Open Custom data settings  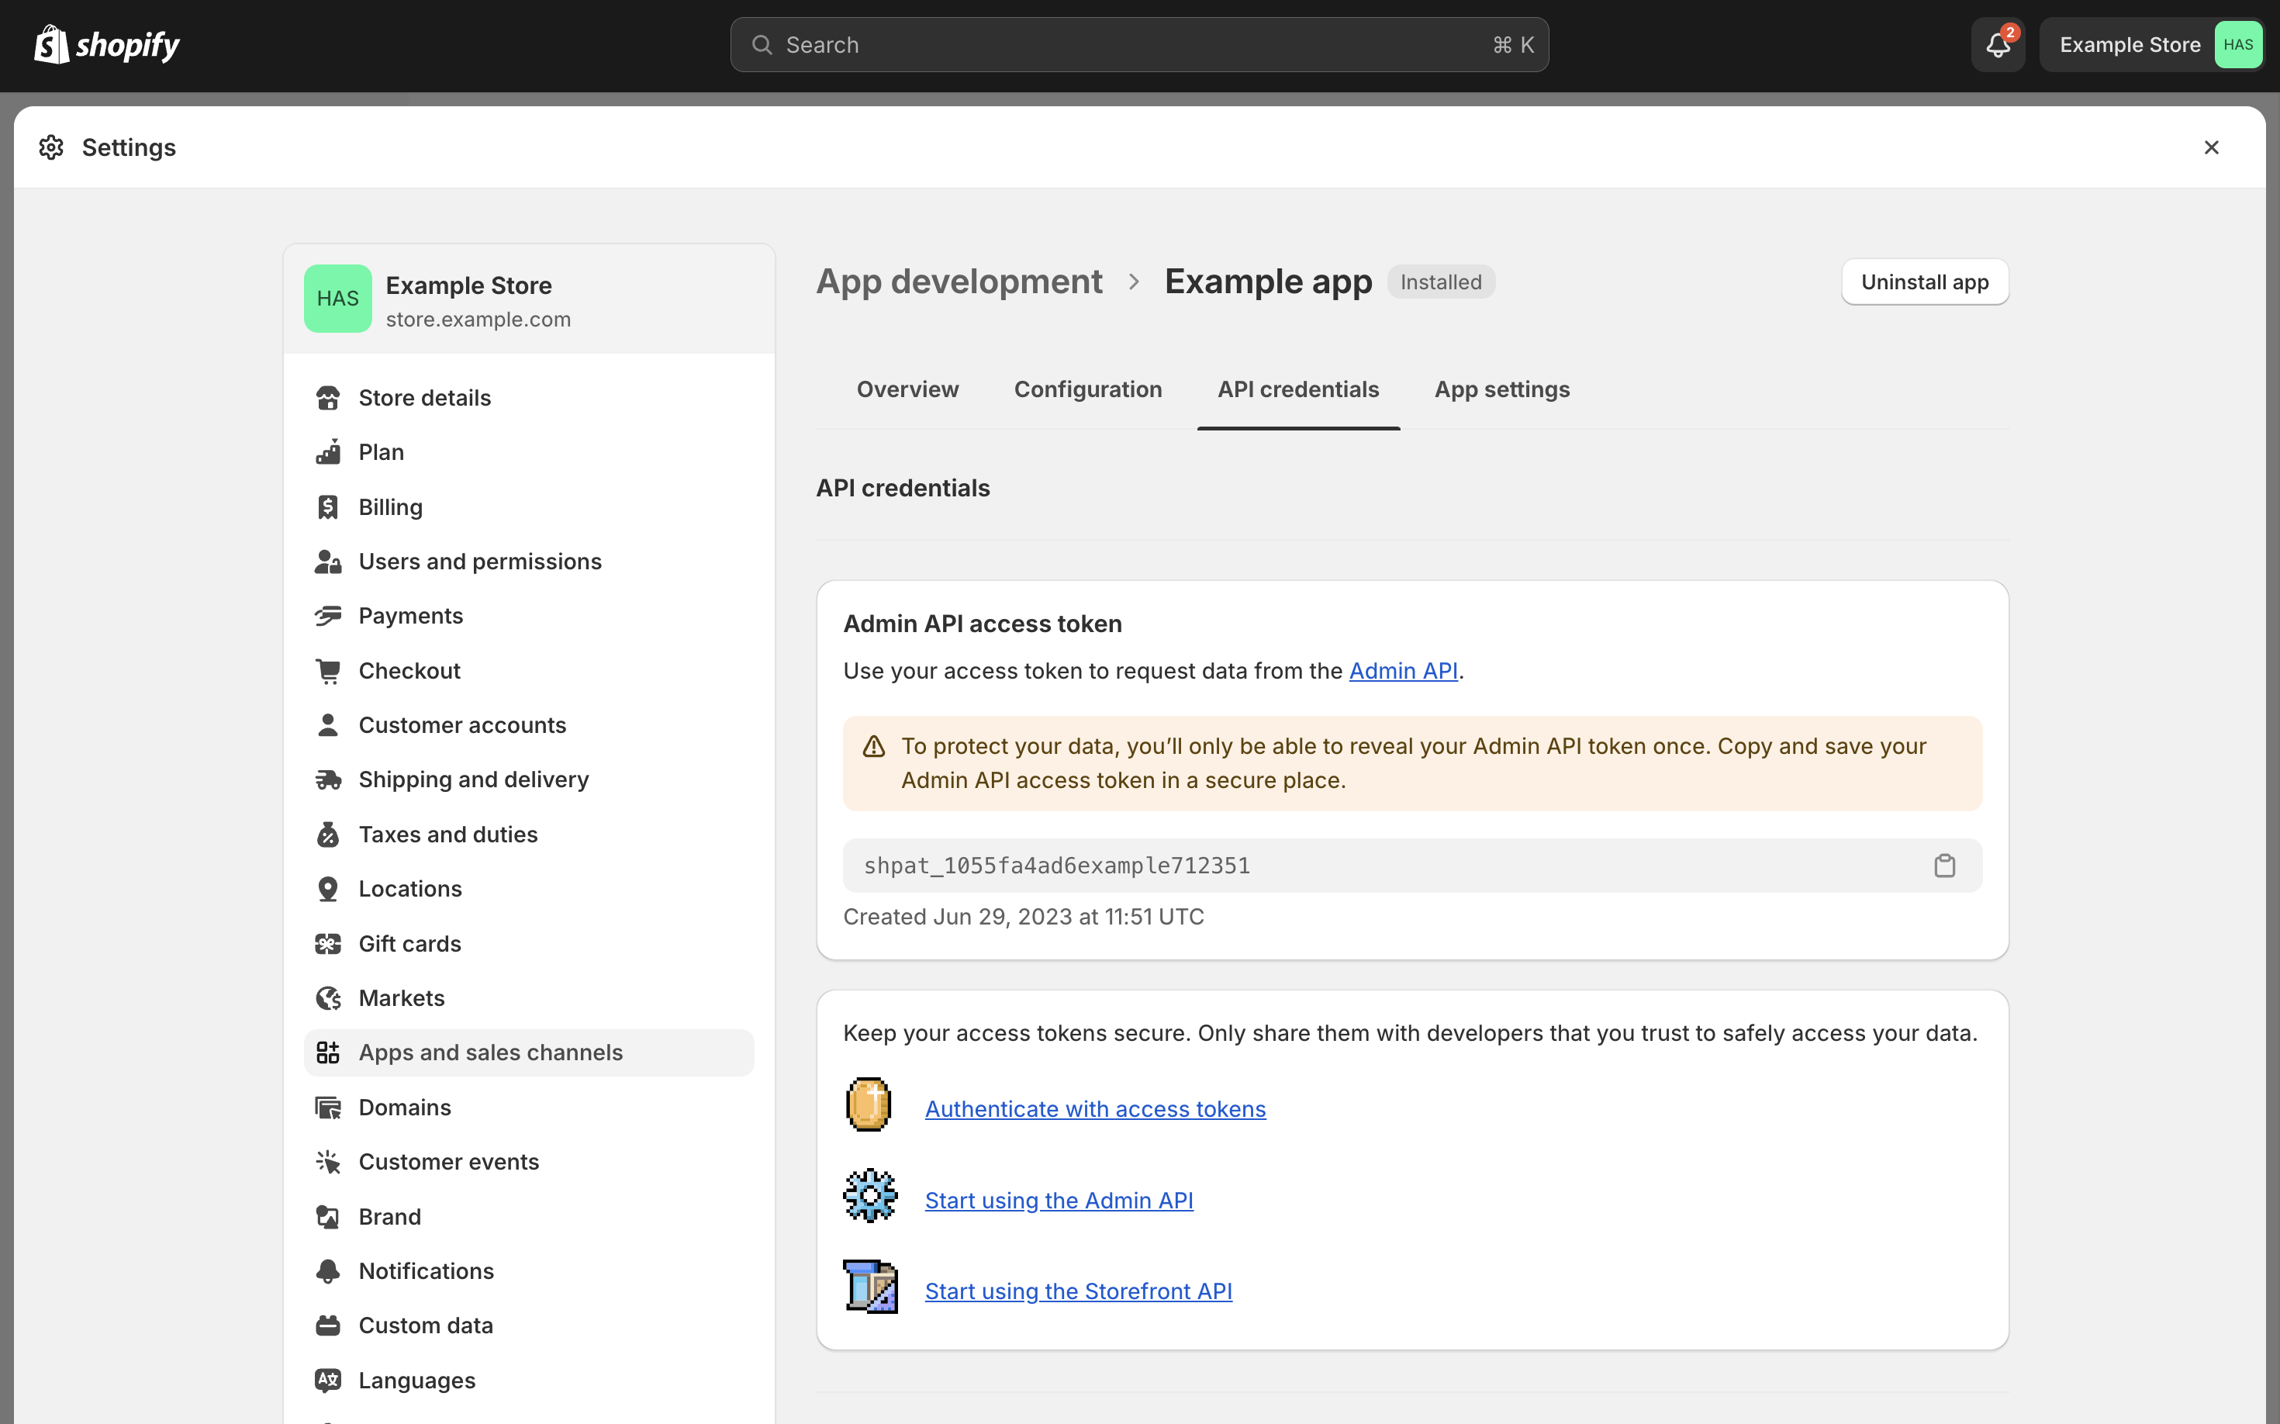(528, 1326)
